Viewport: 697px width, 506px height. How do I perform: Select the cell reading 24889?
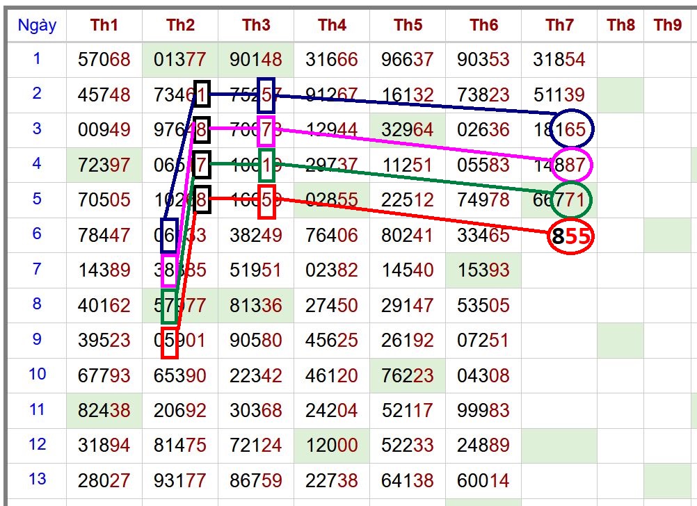[483, 445]
